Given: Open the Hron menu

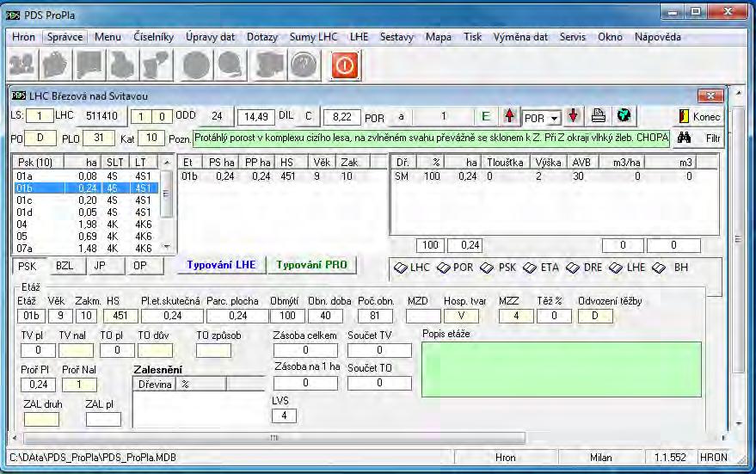Looking at the screenshot, I should (x=23, y=37).
